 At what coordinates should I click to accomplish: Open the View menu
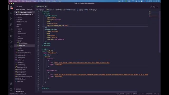[35, 1]
